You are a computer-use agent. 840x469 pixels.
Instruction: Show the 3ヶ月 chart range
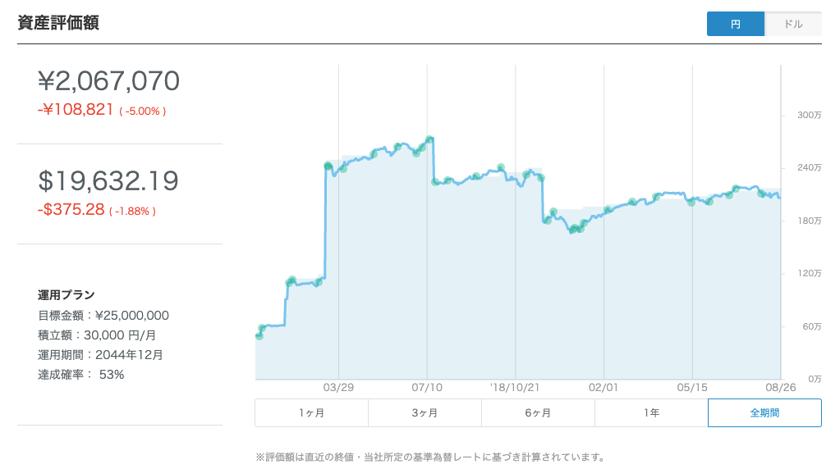[425, 413]
